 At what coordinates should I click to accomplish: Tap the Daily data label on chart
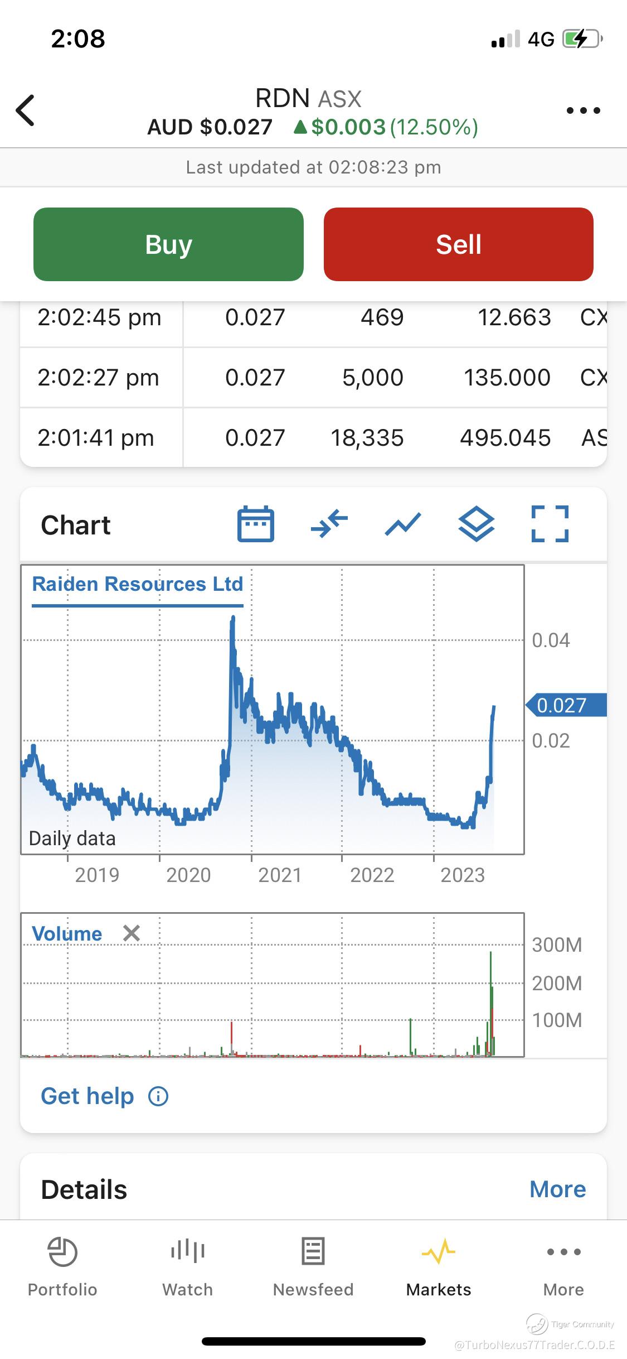click(72, 838)
